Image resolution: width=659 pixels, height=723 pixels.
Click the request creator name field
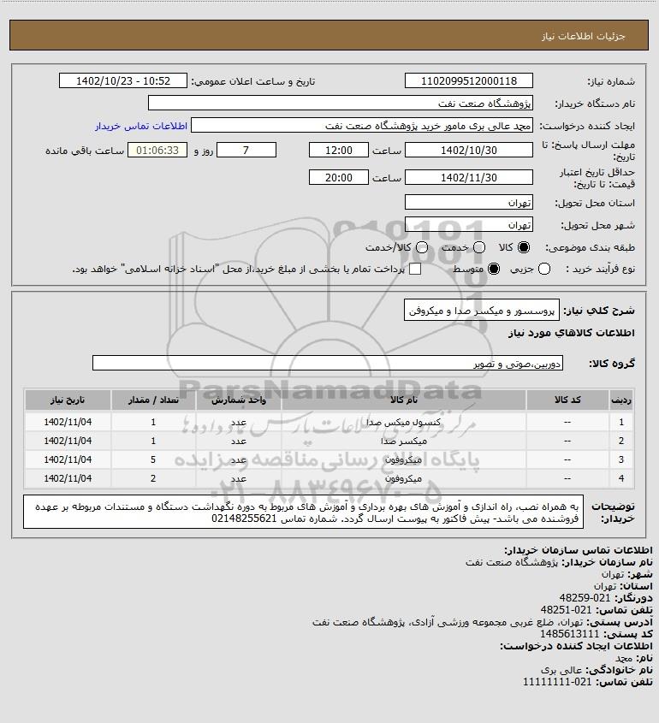[362, 126]
